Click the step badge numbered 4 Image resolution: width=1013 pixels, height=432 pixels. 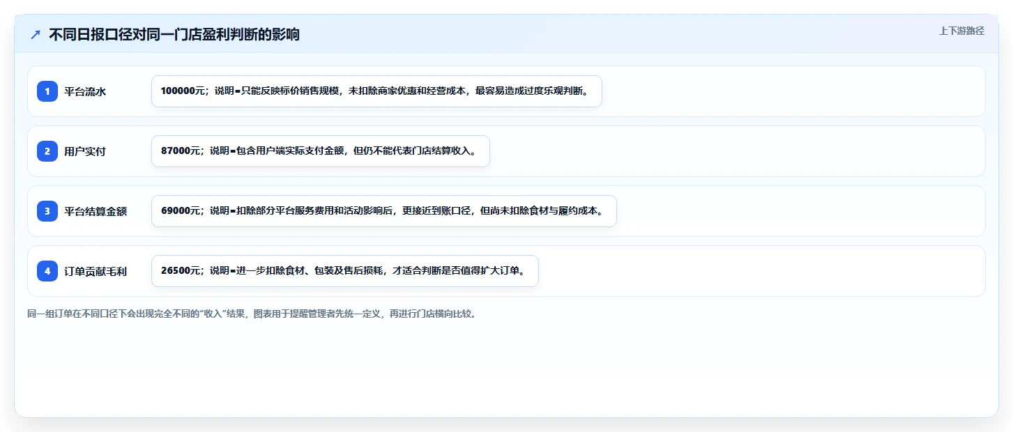pos(47,271)
